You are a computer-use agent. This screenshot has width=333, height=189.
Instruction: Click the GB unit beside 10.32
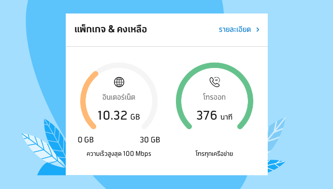[x=135, y=117]
